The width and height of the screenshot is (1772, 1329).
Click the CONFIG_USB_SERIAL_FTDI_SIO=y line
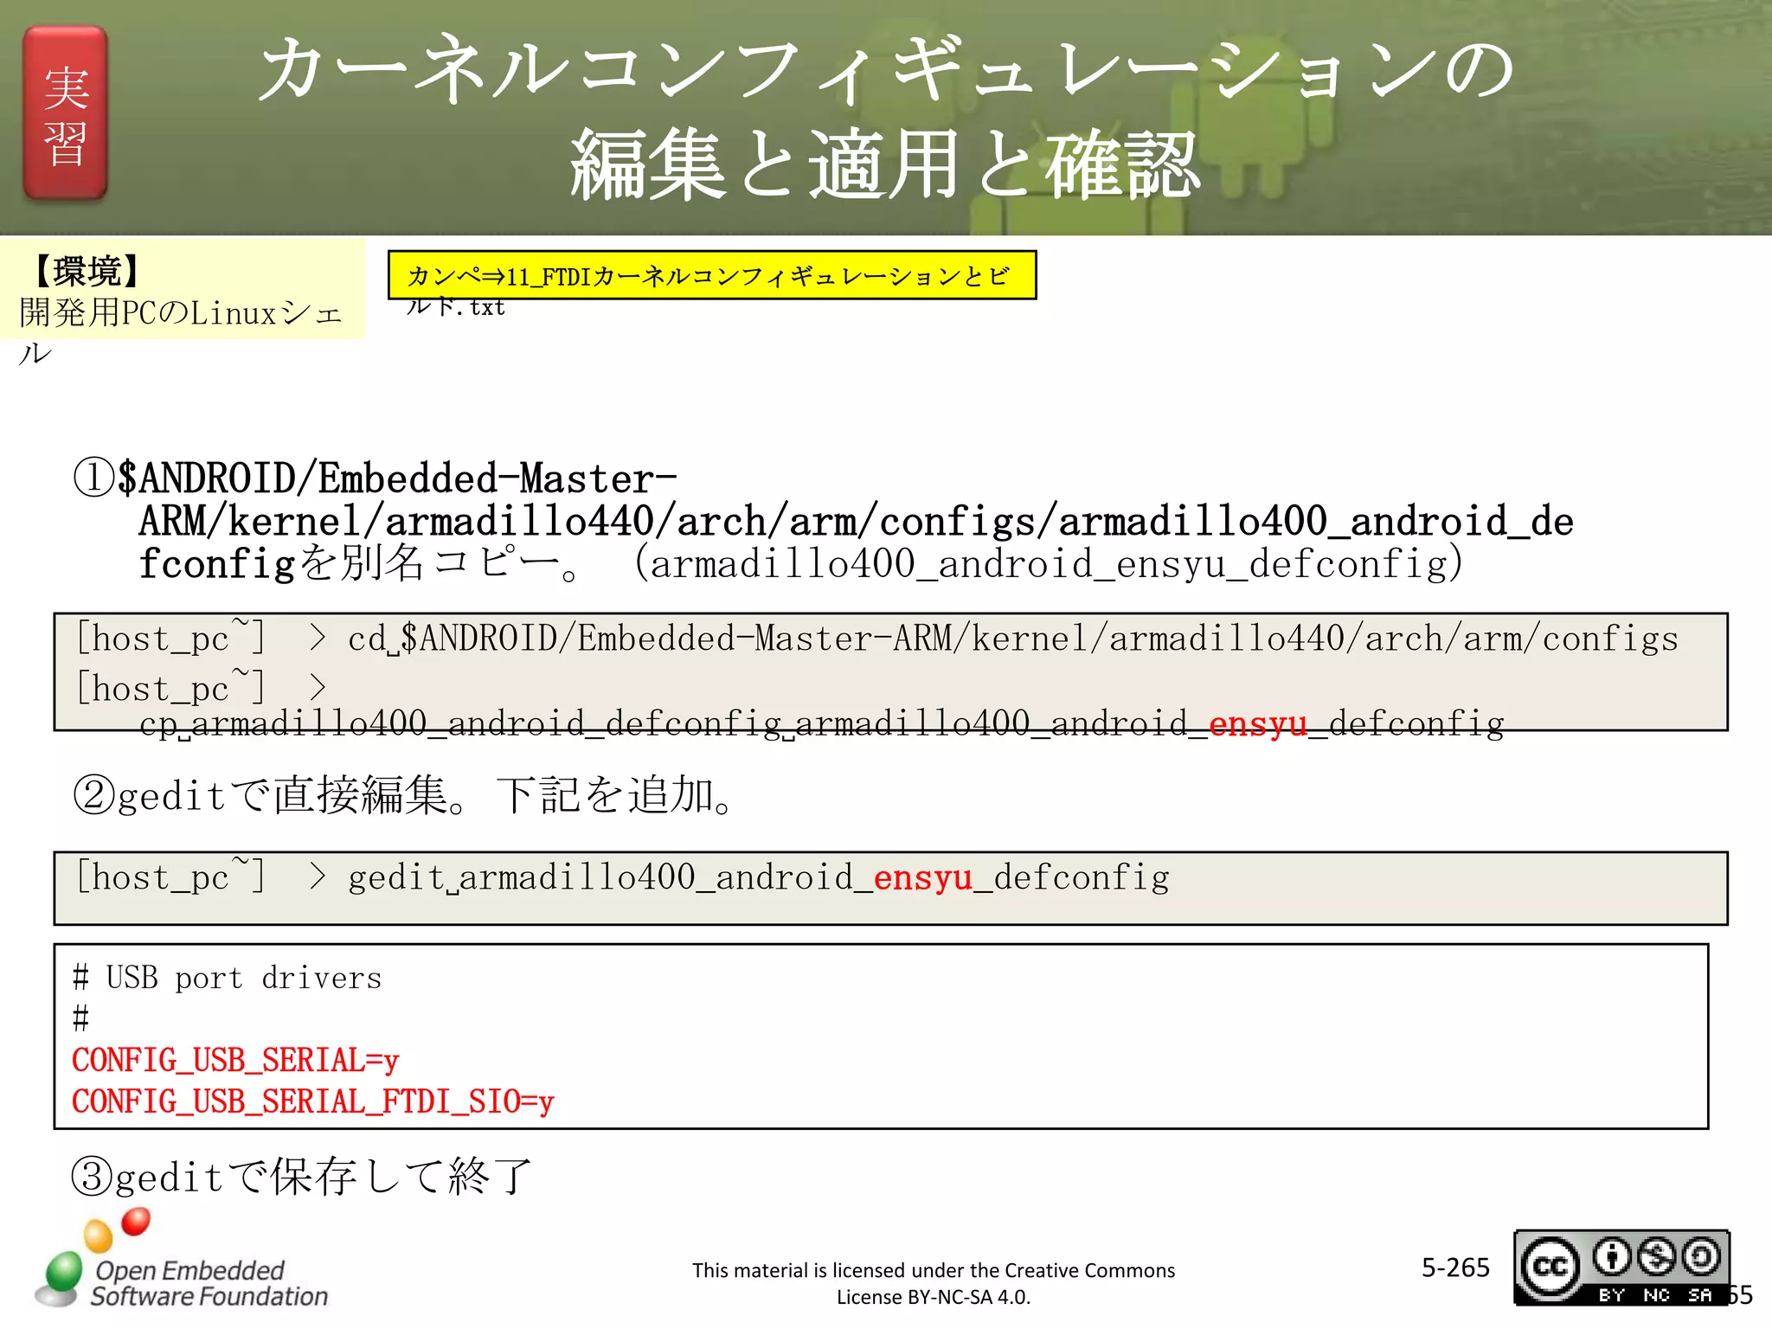(x=312, y=1101)
